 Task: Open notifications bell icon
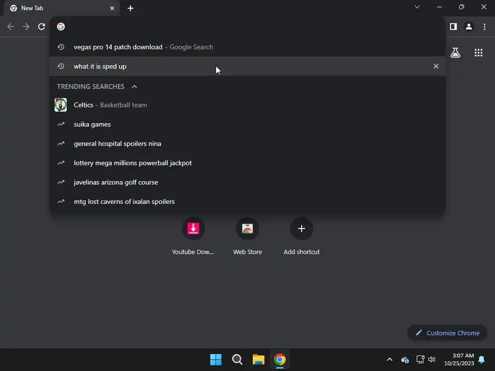[482, 359]
